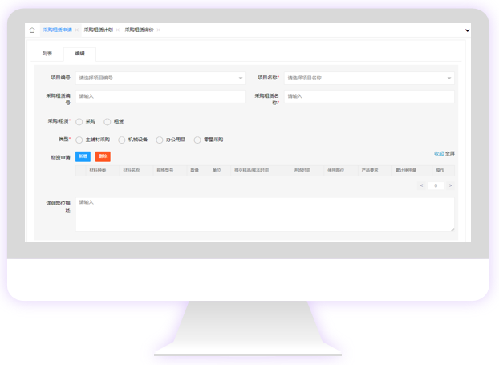Click the blue 新增 button
Image resolution: width=499 pixels, height=365 pixels.
click(83, 156)
